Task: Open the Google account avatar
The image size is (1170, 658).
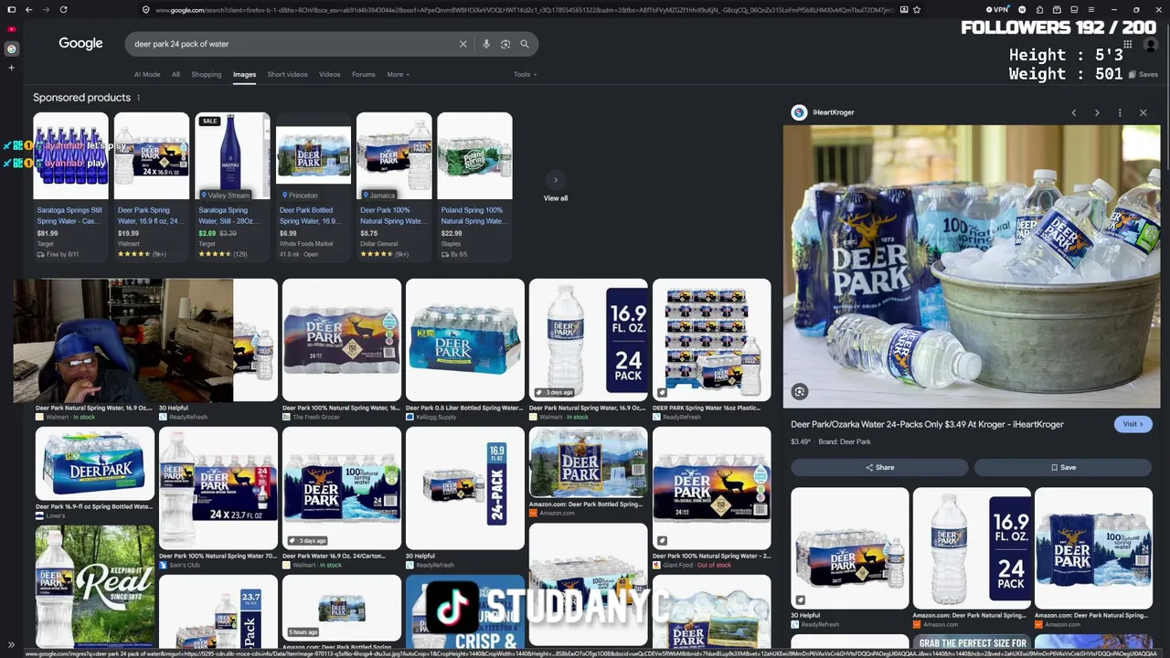Action: coord(1151,44)
